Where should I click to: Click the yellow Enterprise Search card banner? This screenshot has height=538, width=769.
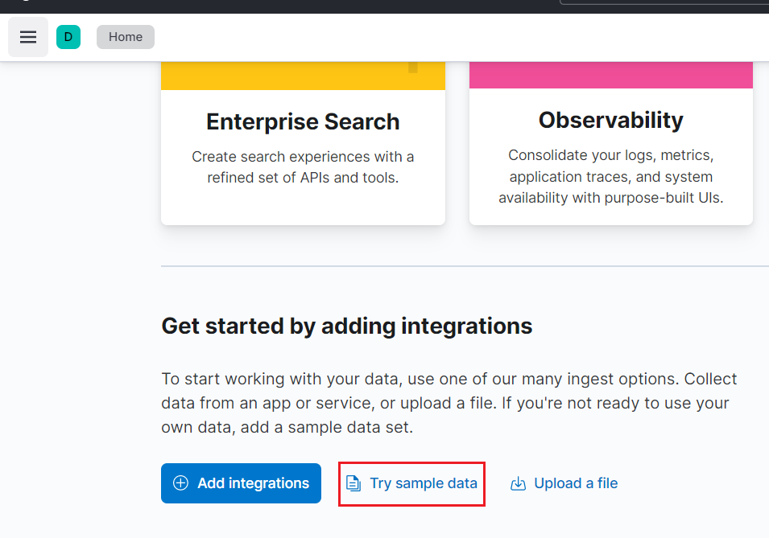pos(303,76)
